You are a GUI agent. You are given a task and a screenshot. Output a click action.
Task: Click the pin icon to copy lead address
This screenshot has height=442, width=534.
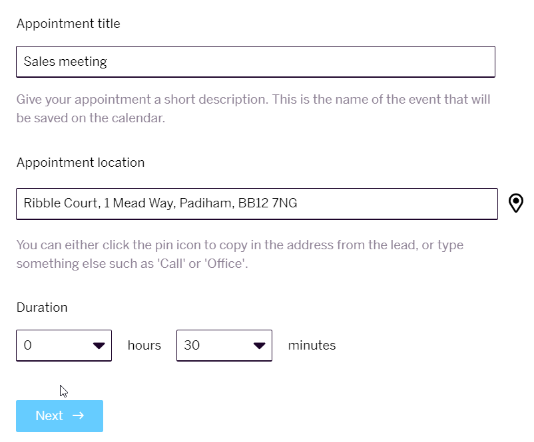pos(515,203)
